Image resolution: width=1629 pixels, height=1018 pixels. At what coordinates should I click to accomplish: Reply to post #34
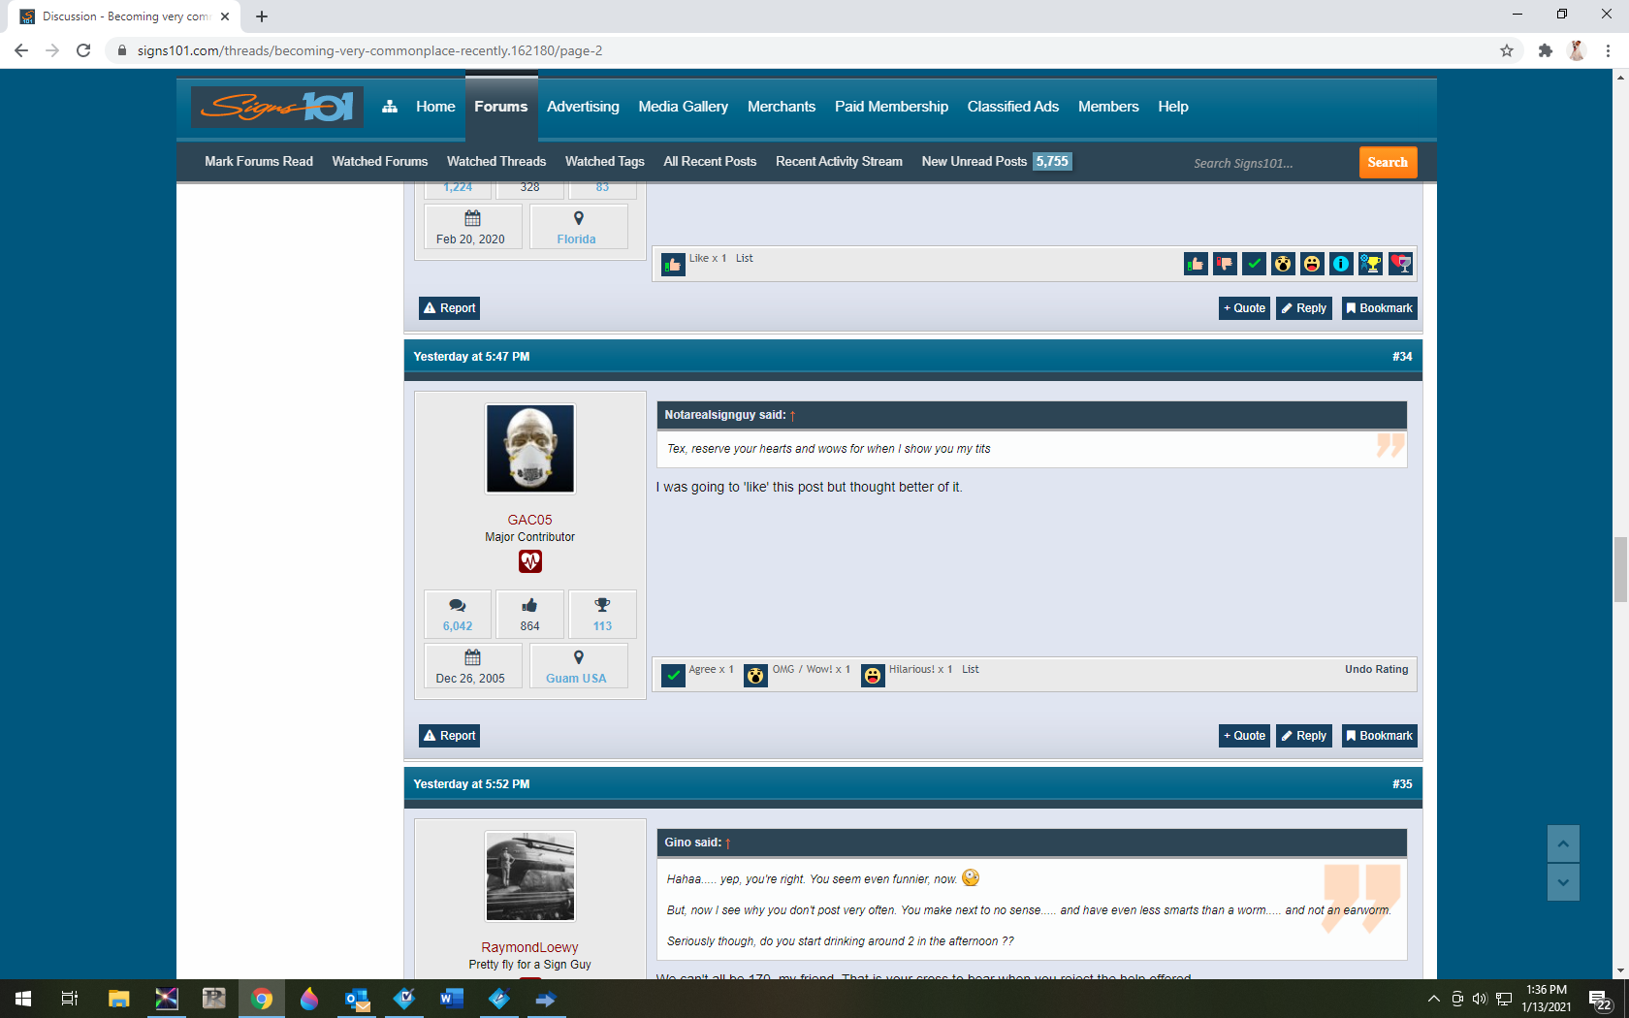point(1304,736)
